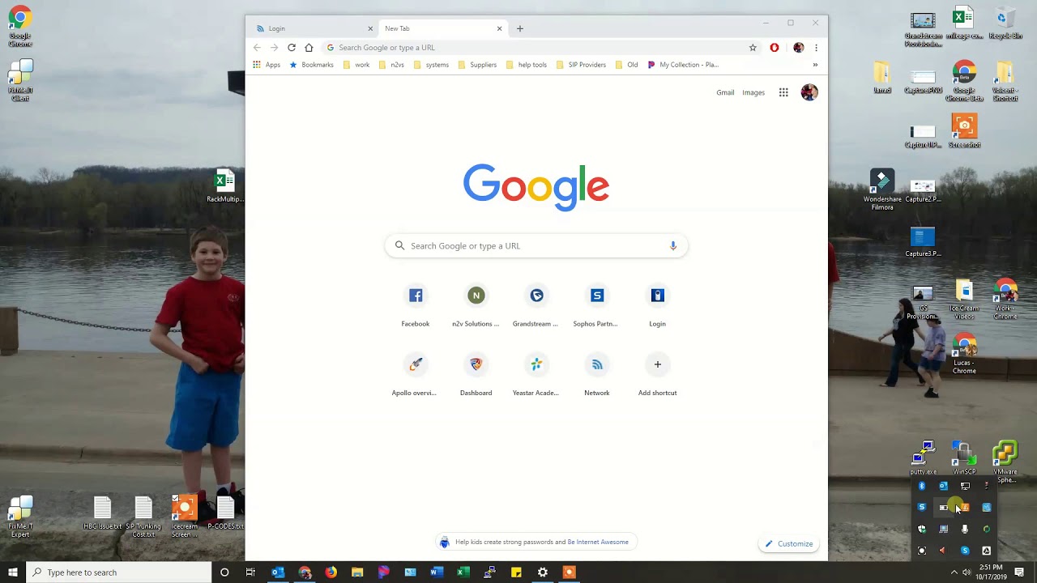Go to the Chrome home page icon

click(309, 48)
